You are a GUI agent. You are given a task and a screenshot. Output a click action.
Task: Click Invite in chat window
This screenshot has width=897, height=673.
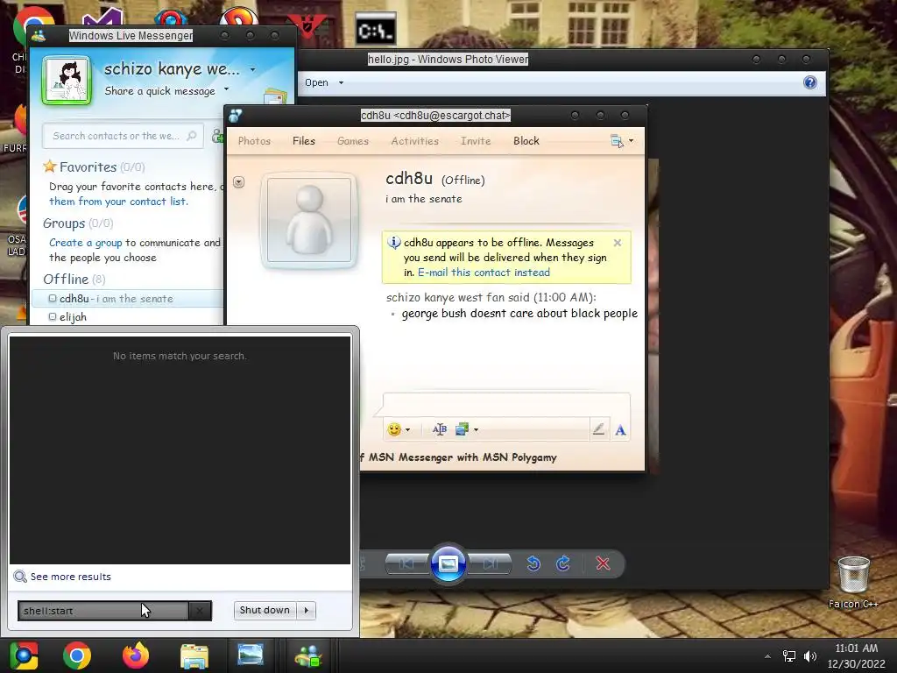(476, 141)
